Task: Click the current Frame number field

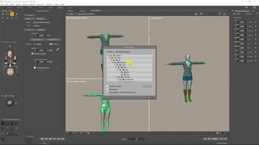Action: tap(131, 139)
